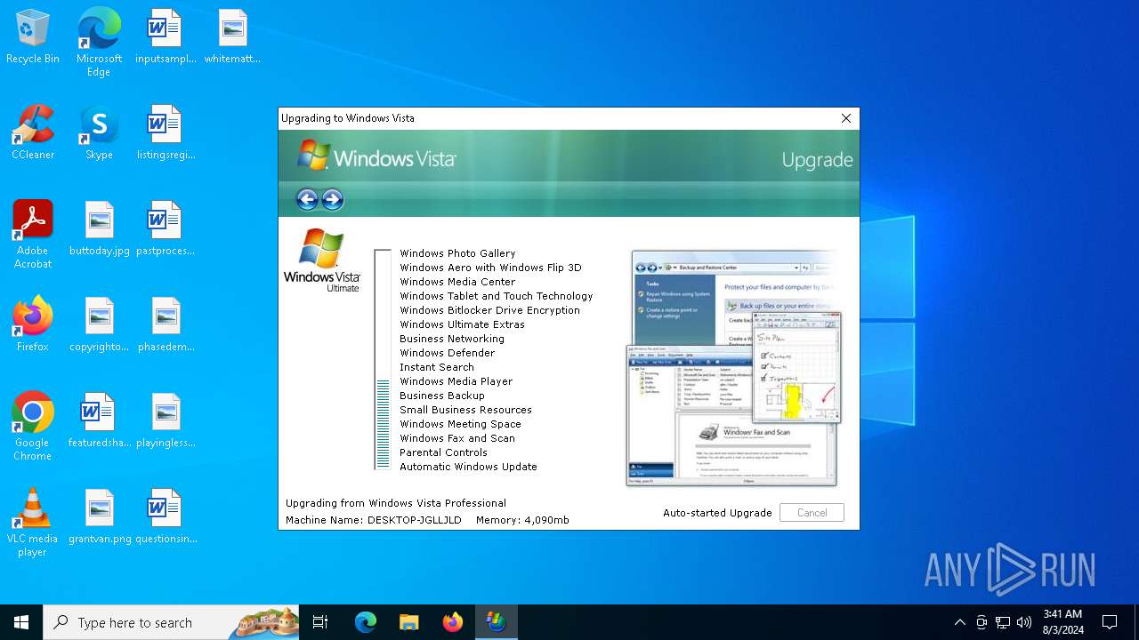Click the Windows Vista Ultimate logo
This screenshot has height=640, width=1139.
(321, 260)
